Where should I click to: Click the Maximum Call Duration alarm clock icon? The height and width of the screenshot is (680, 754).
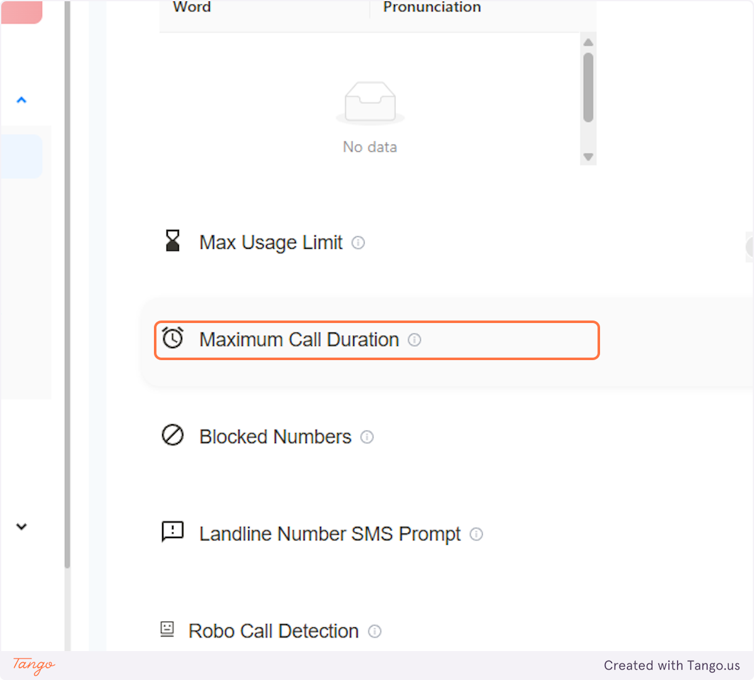[x=173, y=339]
